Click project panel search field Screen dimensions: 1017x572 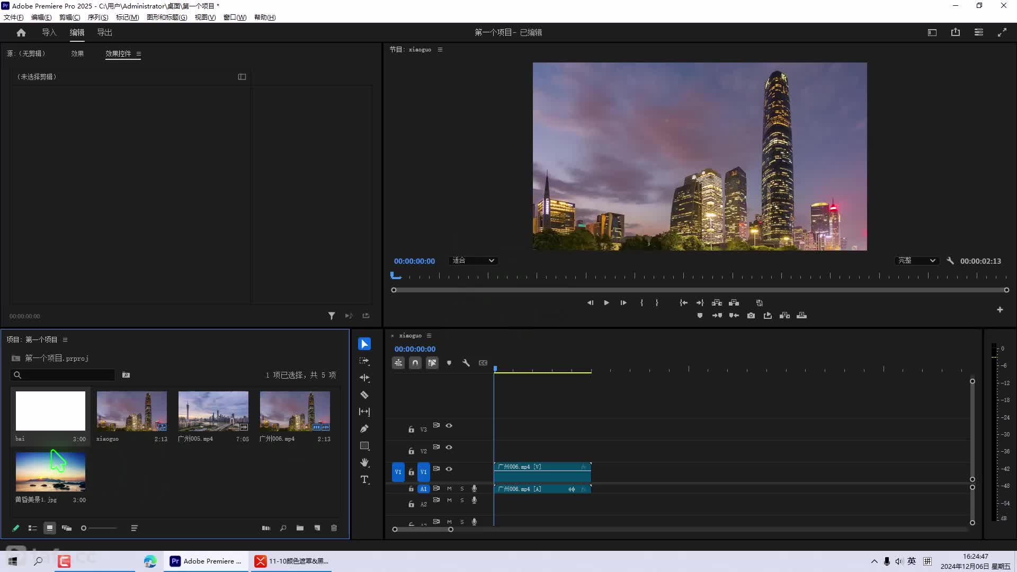click(x=63, y=375)
